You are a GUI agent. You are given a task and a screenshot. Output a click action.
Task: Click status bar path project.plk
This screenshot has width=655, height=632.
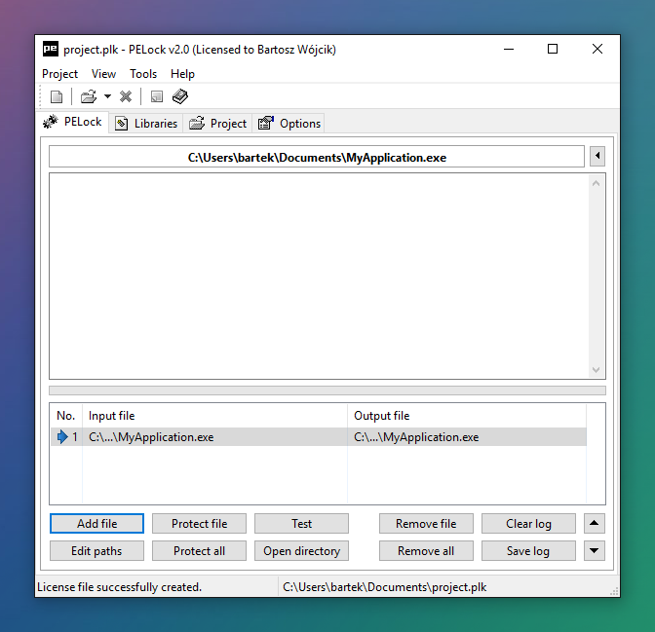pos(384,587)
